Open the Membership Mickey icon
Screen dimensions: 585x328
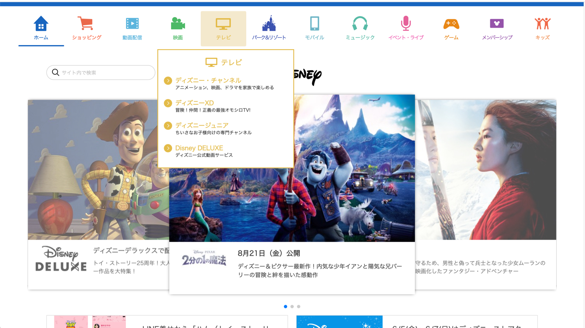[497, 24]
